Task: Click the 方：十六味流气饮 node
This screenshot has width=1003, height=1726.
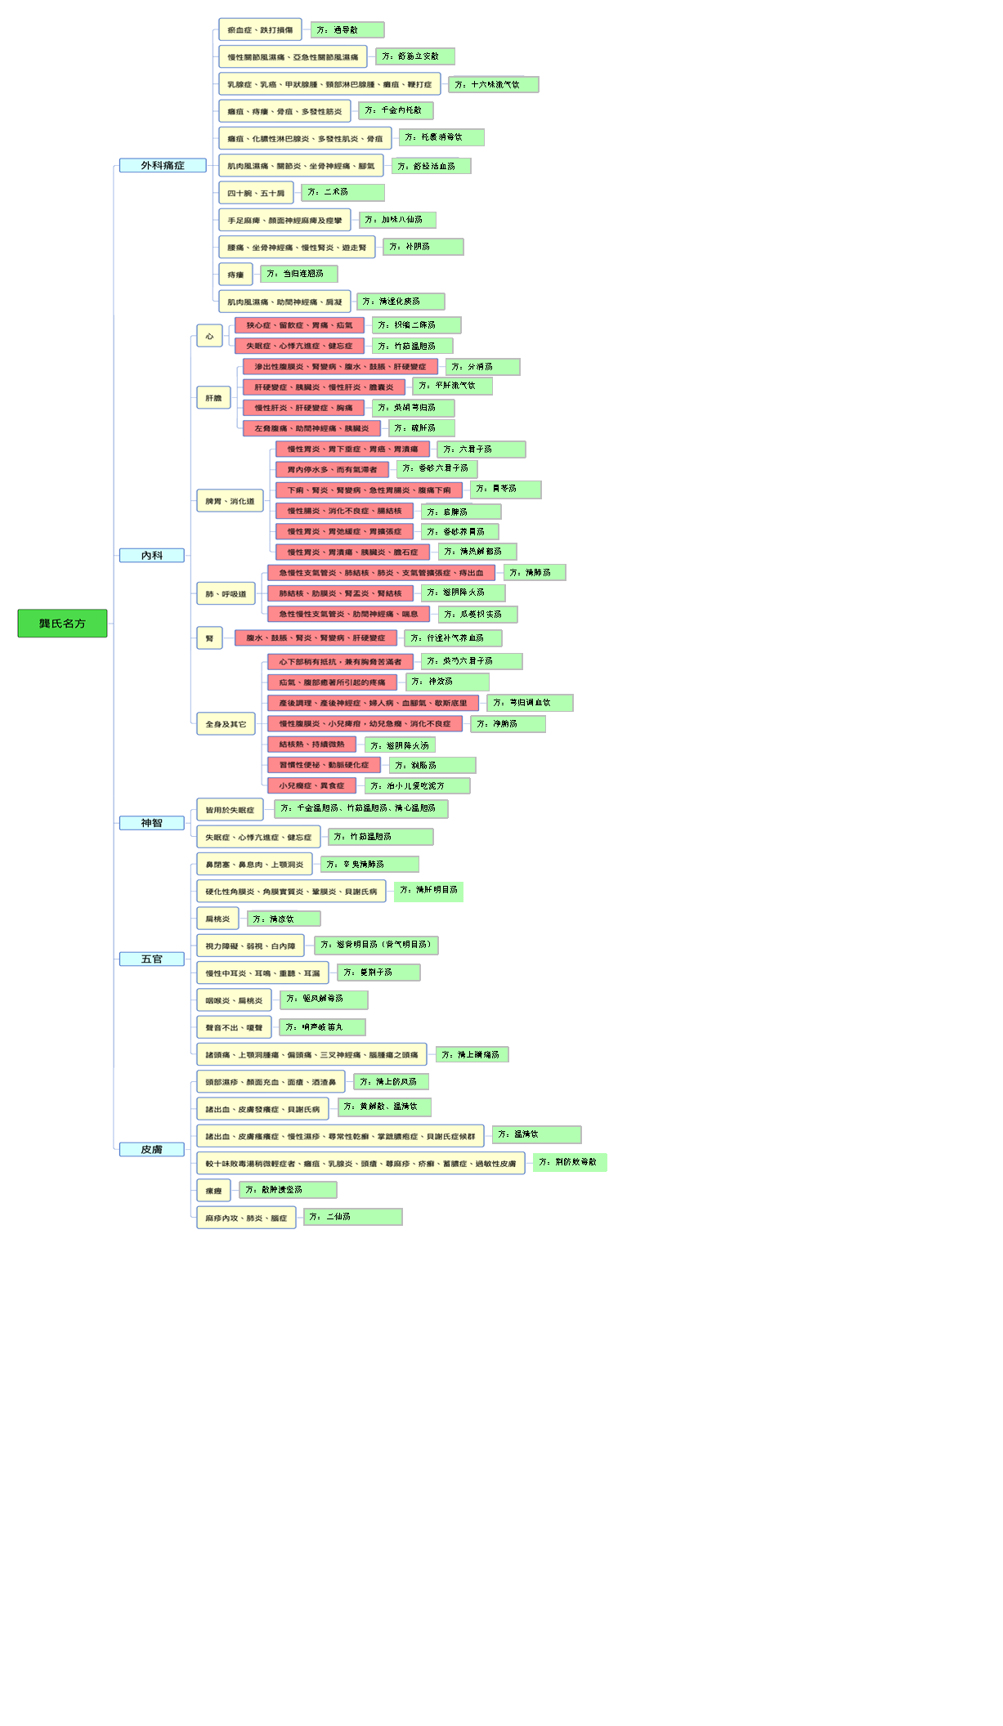Action: 494,84
